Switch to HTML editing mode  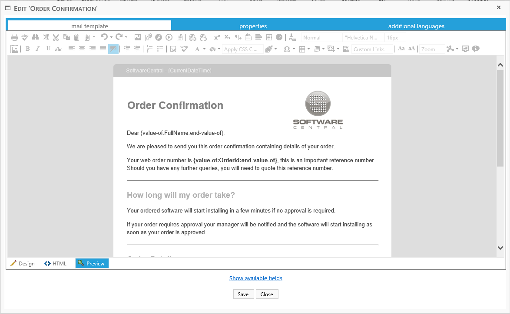coord(55,263)
